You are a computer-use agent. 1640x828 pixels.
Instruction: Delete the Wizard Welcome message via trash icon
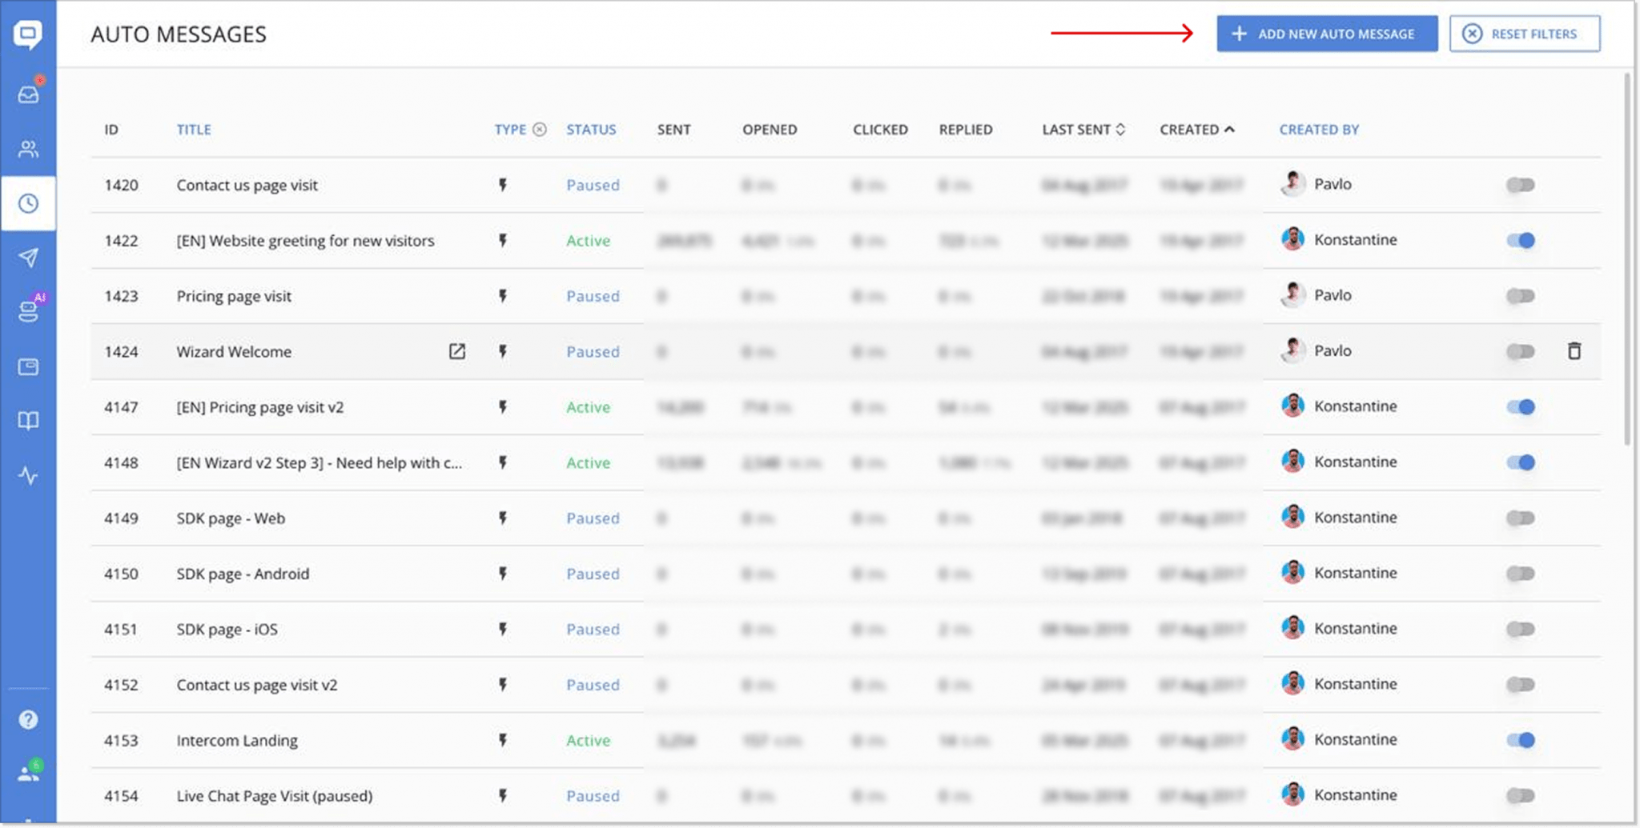pos(1574,351)
